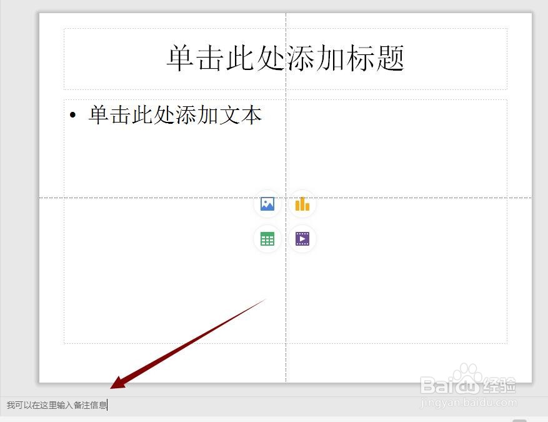Click the bullet point in the text placeholder
The image size is (548, 422).
[74, 115]
